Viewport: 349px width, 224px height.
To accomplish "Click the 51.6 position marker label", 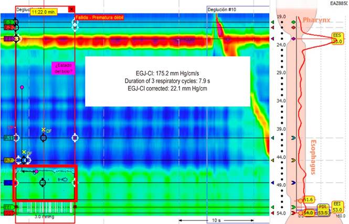I will (x=309, y=200).
